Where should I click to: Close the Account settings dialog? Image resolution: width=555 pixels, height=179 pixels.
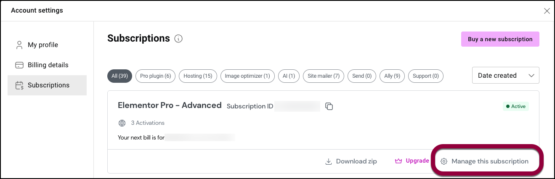547,11
